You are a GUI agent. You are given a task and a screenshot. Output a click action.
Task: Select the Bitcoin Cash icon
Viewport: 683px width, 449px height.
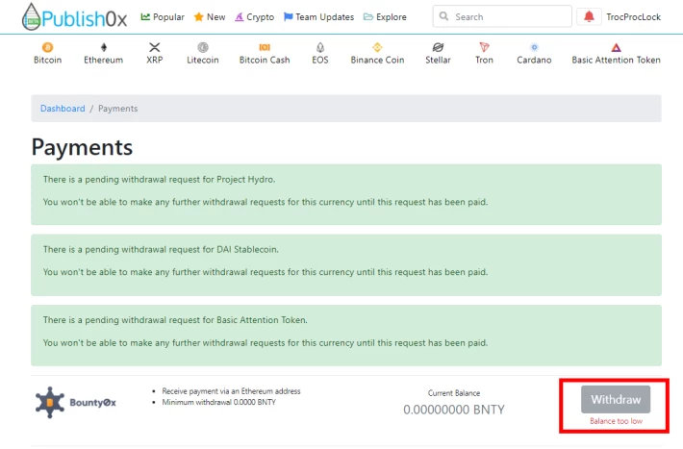point(265,47)
